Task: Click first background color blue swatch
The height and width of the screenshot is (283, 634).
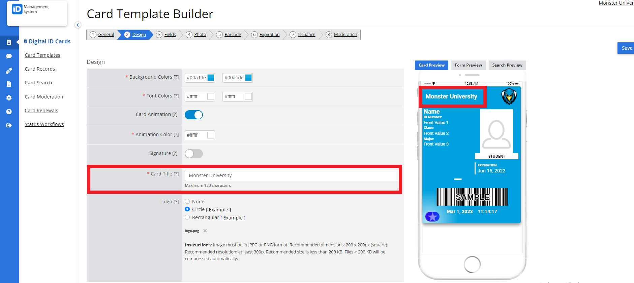Action: point(211,78)
